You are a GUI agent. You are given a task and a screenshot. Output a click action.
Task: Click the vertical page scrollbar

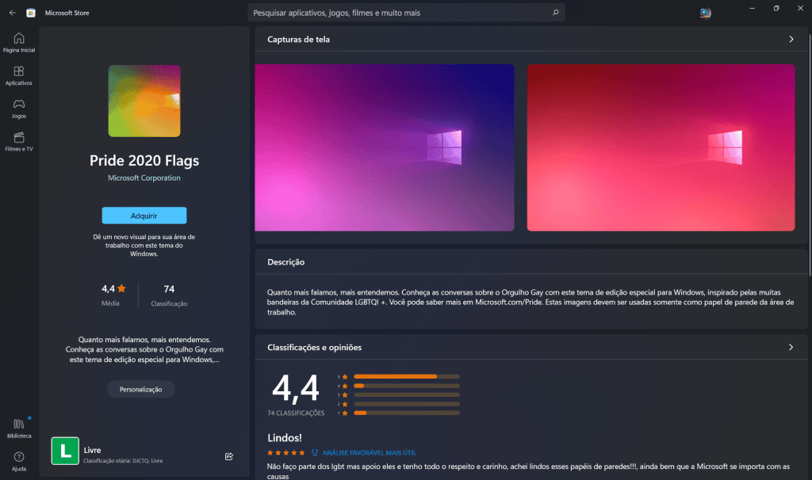[x=809, y=155]
